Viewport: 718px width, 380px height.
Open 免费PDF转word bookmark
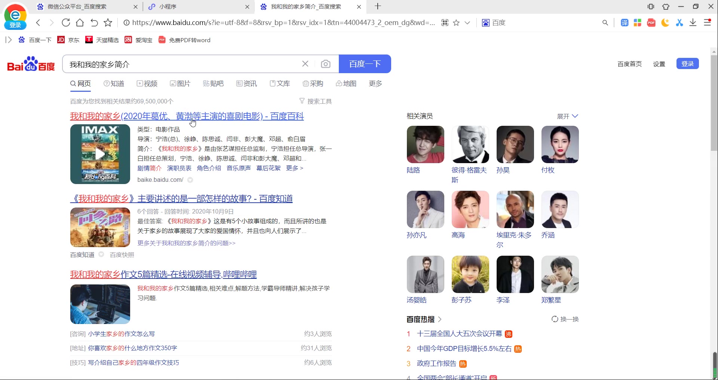184,40
